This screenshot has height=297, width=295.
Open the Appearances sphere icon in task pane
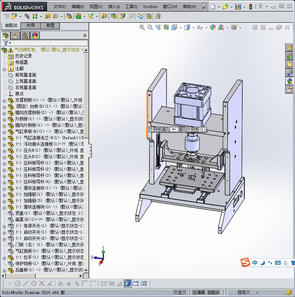(289, 81)
